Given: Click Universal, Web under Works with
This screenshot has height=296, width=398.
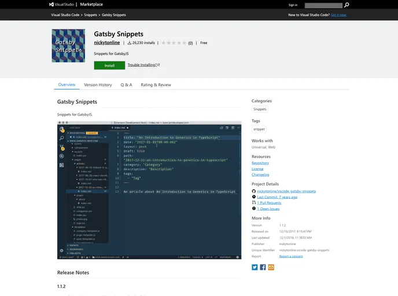Looking at the screenshot, I should click(263, 147).
